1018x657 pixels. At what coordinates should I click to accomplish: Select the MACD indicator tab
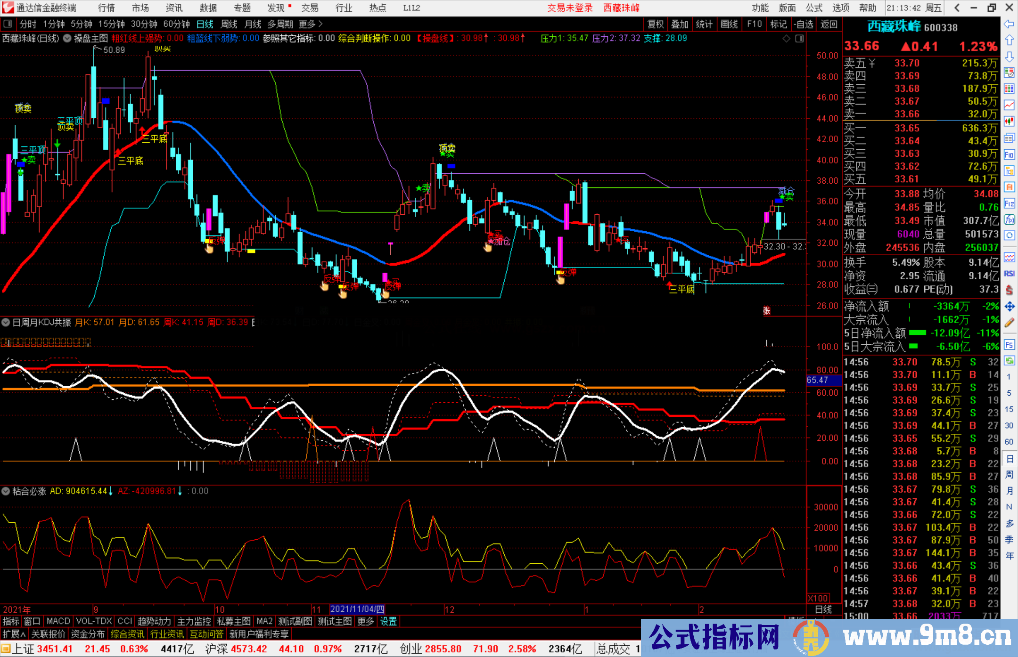[58, 621]
